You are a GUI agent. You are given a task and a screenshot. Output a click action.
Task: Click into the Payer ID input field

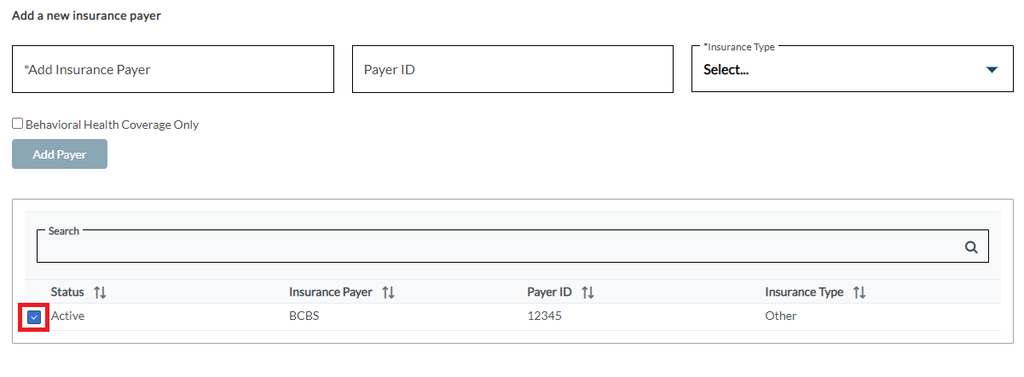[x=512, y=70]
